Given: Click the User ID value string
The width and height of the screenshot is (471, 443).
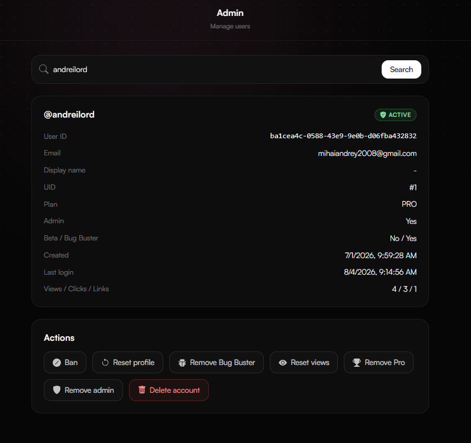Looking at the screenshot, I should pos(343,136).
